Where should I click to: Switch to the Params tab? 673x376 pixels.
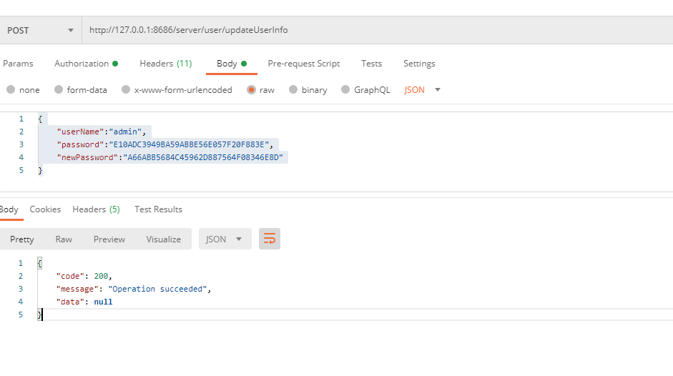[x=18, y=64]
